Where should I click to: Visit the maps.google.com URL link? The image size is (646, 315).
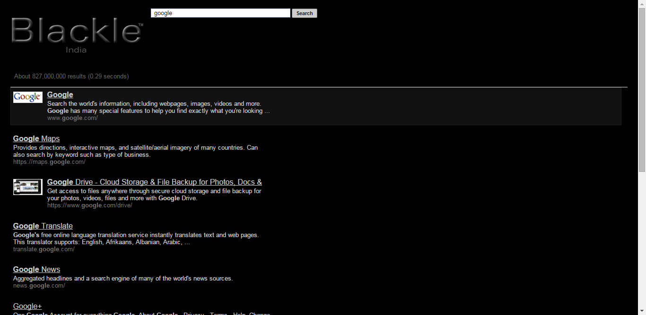49,162
